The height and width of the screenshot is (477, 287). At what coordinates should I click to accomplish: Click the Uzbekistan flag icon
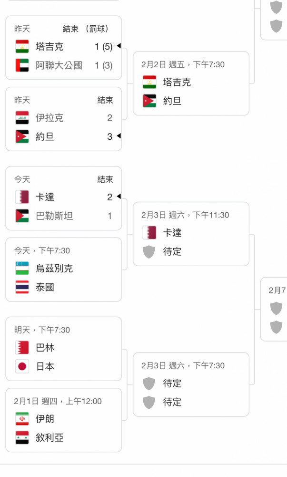coord(22,268)
